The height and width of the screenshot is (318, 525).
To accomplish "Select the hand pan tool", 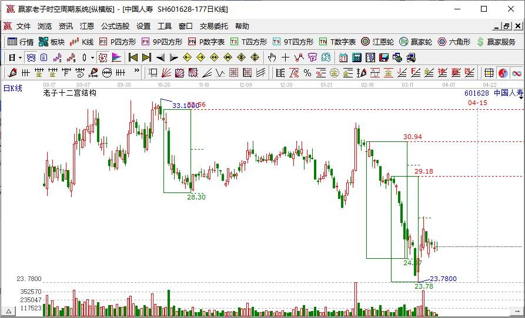I will point(272,57).
